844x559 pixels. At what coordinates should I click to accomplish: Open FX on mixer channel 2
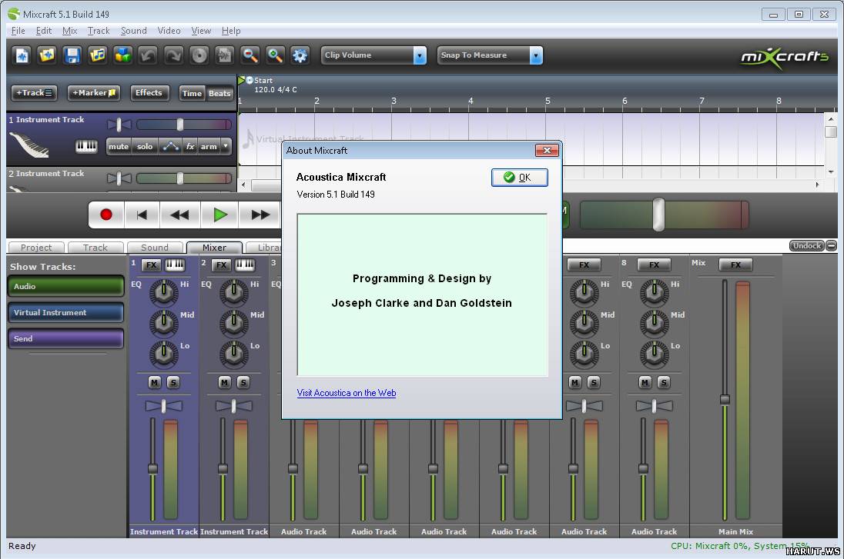[x=221, y=265]
